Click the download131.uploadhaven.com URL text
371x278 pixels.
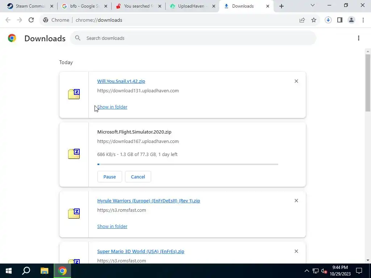(x=138, y=90)
